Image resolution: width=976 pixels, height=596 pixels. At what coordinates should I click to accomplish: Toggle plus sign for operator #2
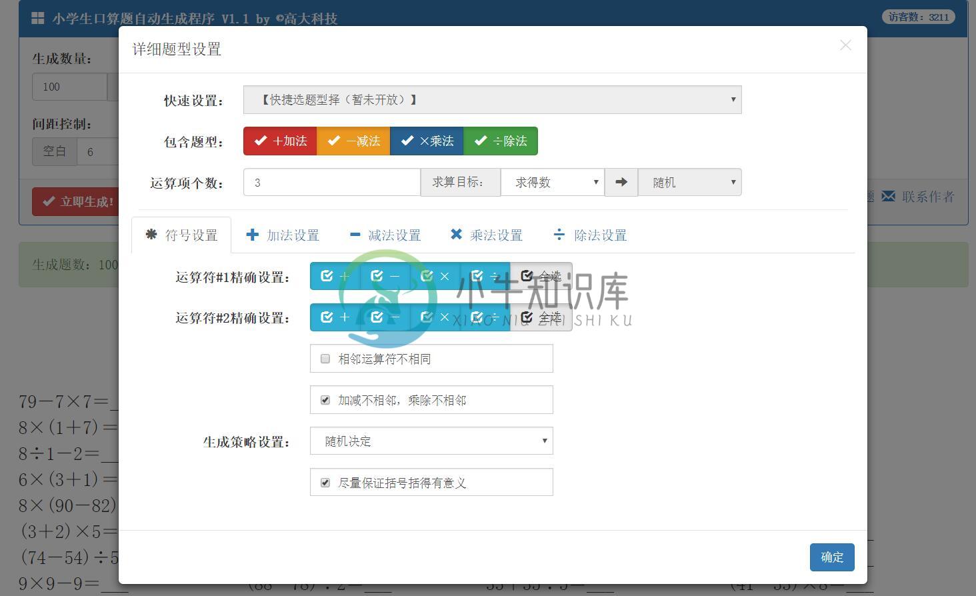335,317
